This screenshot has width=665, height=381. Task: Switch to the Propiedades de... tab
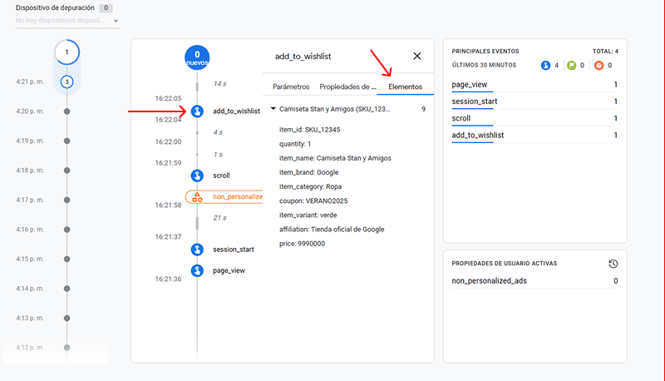tap(347, 87)
